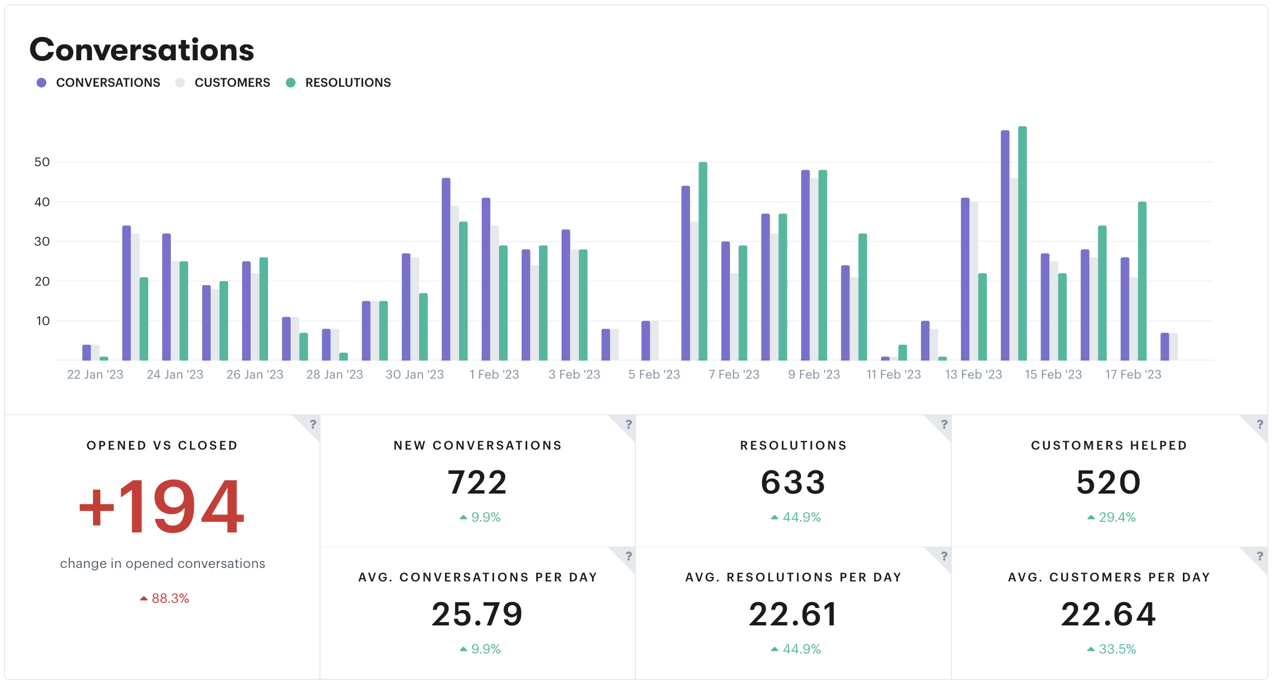Click the 24 Jan '23 axis label
This screenshot has width=1273, height=684.
click(175, 375)
